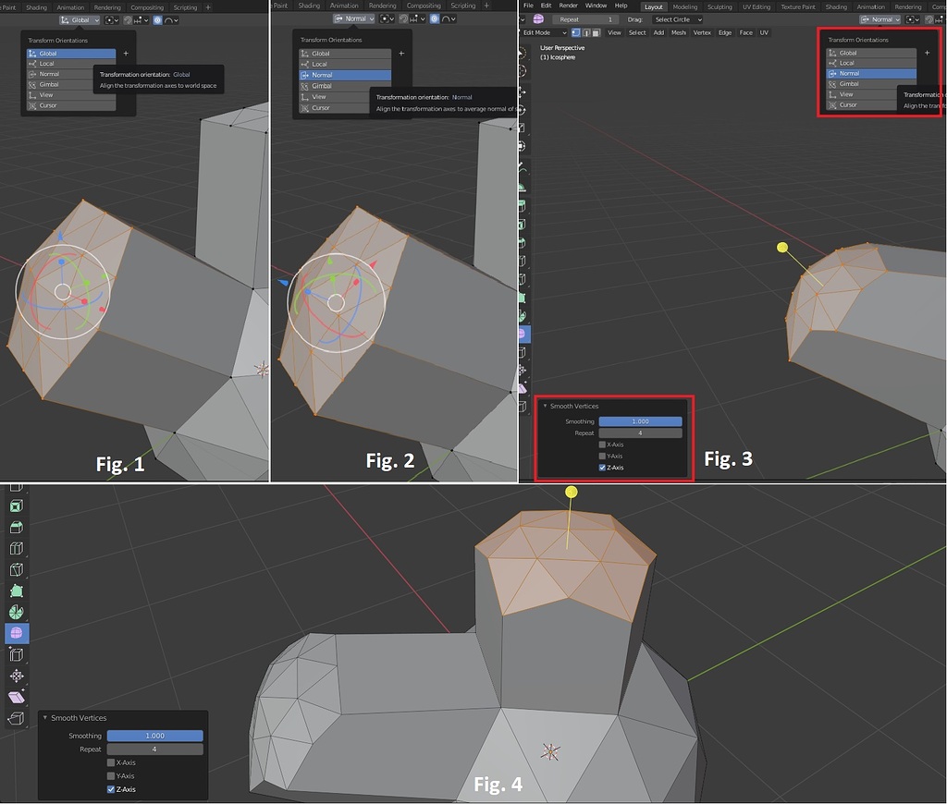Select Edge Slide tool in Fig. 4 toolbar
This screenshot has width=947, height=804.
point(17,654)
